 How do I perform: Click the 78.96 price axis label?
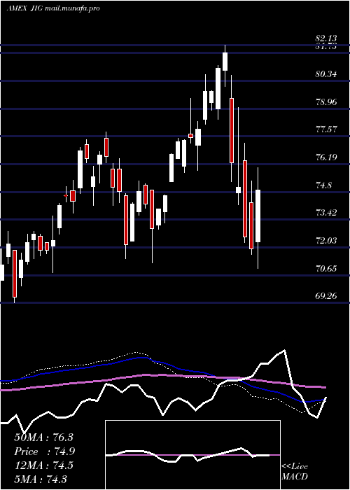(x=326, y=102)
